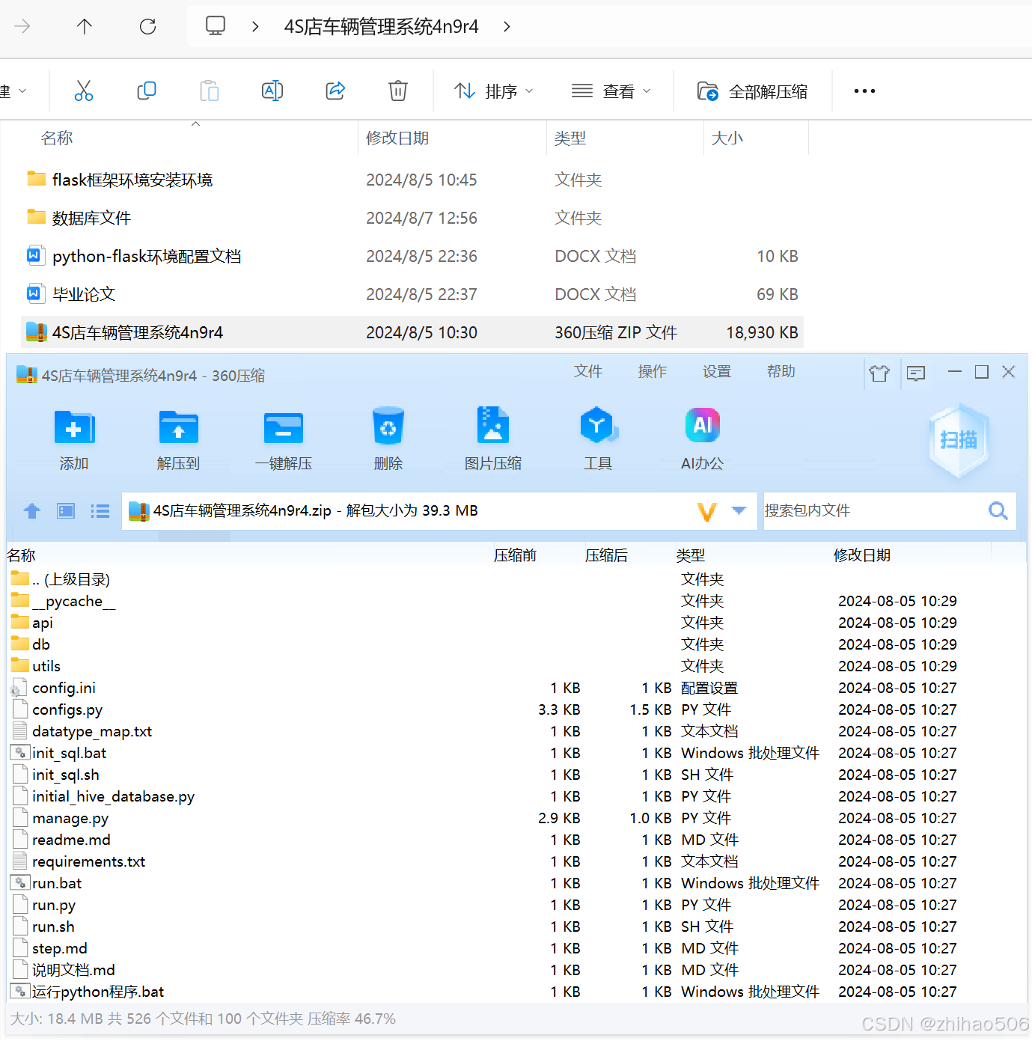Click the 添加 icon to add files

74,439
